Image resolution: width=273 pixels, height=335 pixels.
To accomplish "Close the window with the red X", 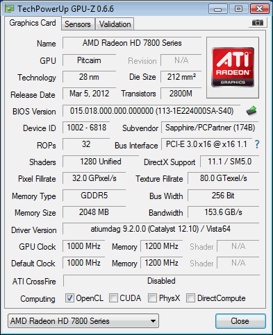I will [x=259, y=9].
